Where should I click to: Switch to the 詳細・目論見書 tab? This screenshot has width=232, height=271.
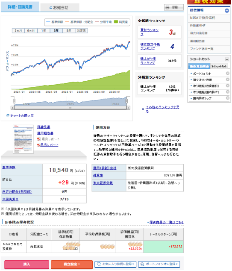tap(20, 7)
